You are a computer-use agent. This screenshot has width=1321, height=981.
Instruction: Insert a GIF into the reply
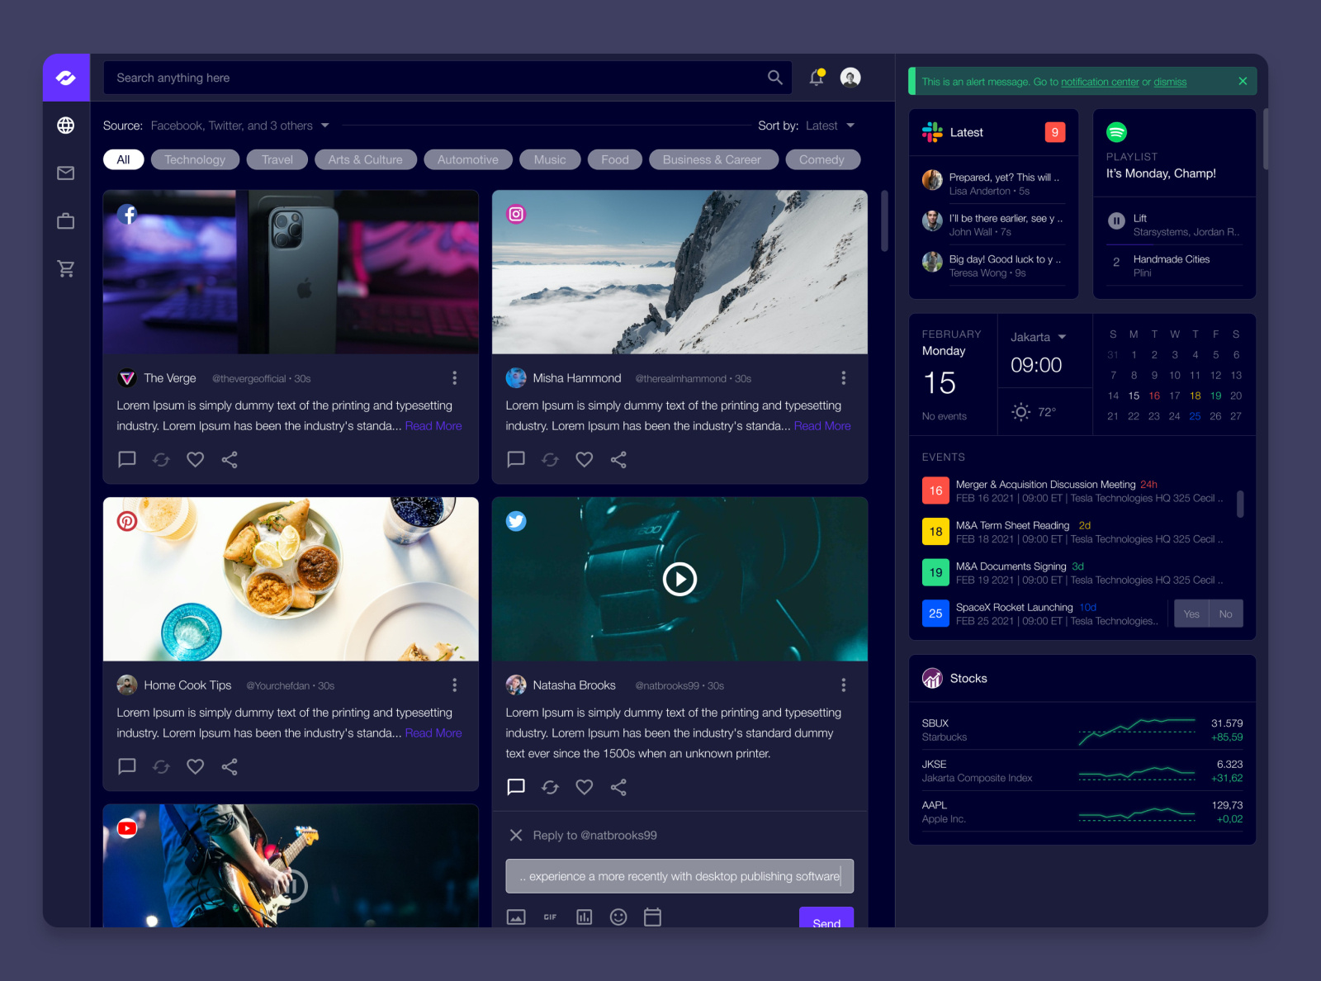click(x=550, y=917)
